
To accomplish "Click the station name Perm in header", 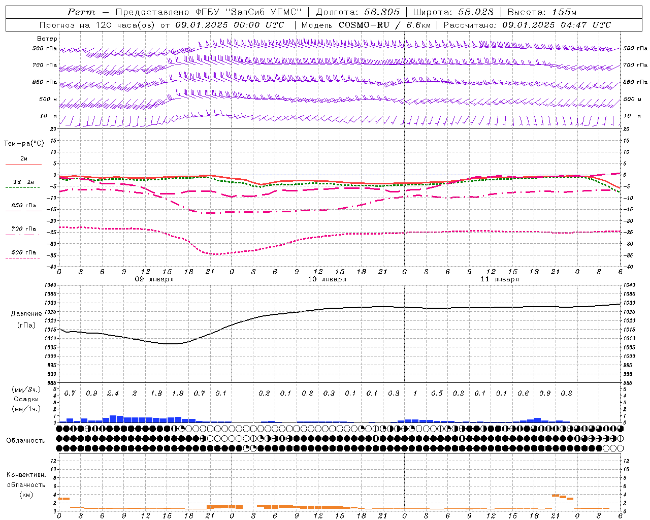I will (x=82, y=12).
